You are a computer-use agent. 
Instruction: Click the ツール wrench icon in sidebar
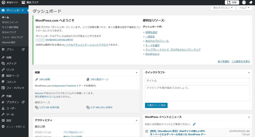tap(3, 114)
